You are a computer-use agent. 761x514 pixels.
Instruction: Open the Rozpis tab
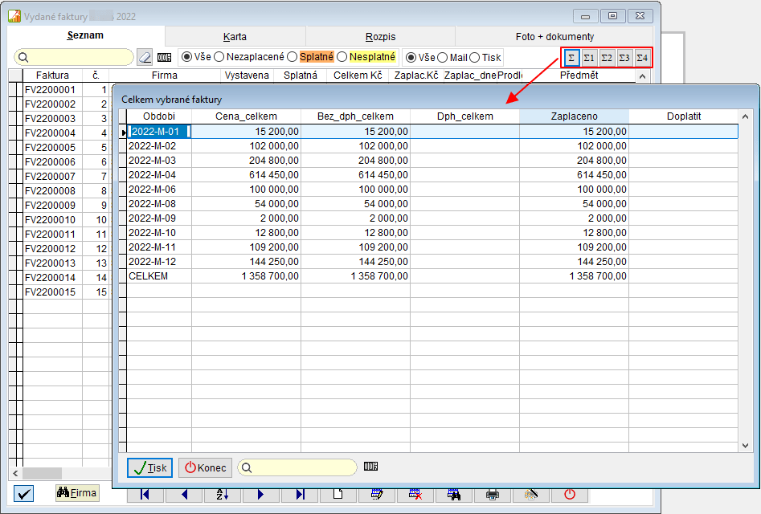(x=381, y=37)
